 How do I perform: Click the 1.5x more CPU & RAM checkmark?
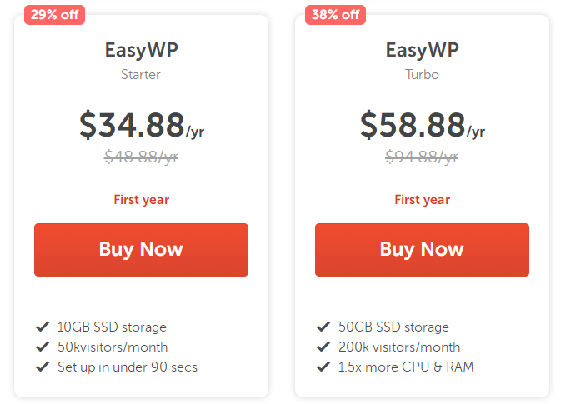[x=323, y=367]
